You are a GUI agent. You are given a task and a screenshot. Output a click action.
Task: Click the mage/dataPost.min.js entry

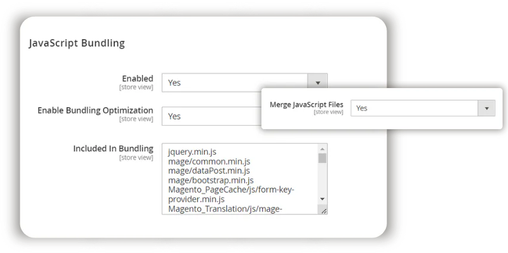(x=208, y=171)
